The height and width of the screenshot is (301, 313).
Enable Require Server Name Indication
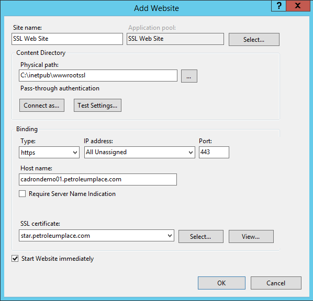coord(22,193)
